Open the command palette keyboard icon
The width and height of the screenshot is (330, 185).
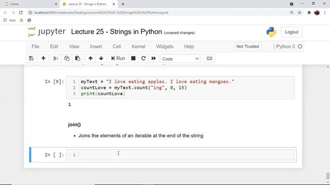[209, 59]
